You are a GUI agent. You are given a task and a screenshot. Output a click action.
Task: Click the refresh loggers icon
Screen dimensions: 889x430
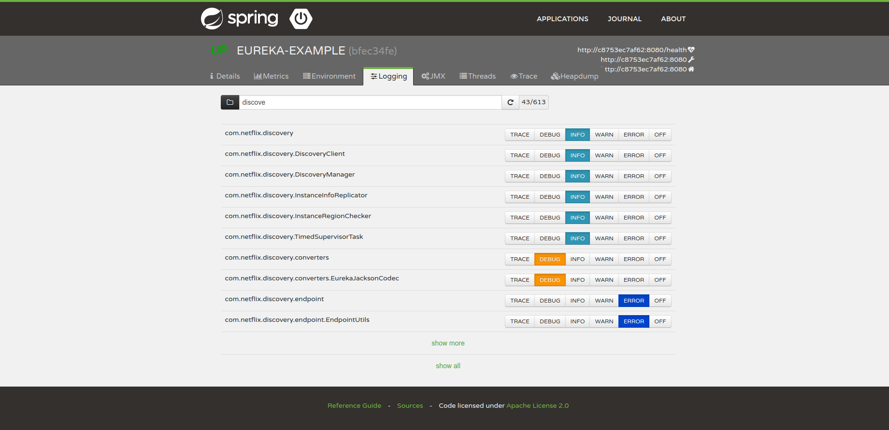coord(510,102)
